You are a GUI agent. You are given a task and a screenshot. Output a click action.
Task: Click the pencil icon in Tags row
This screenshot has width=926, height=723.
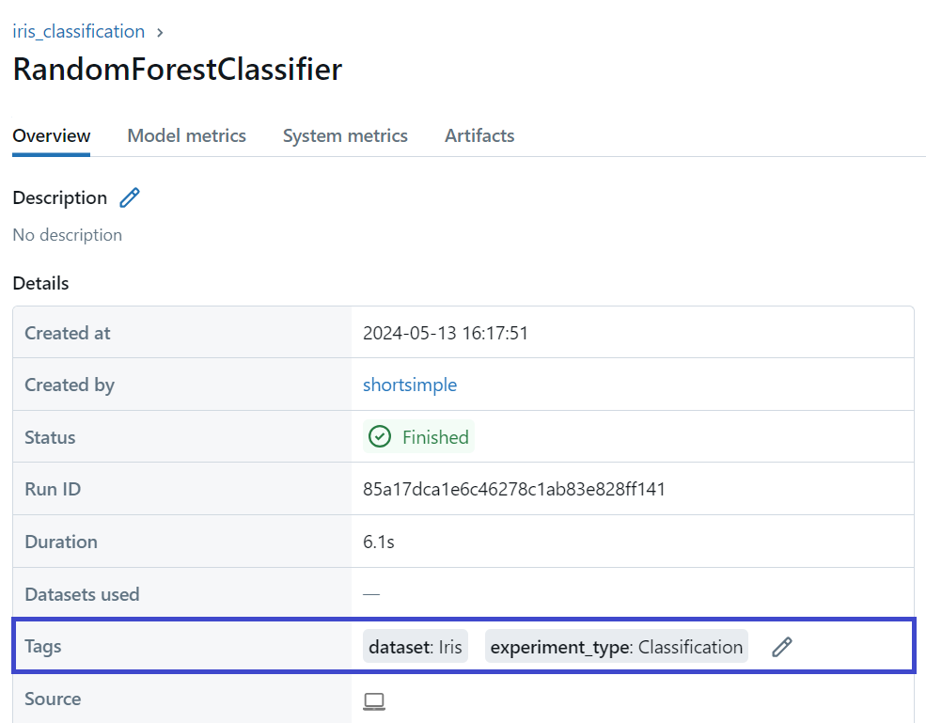(781, 647)
